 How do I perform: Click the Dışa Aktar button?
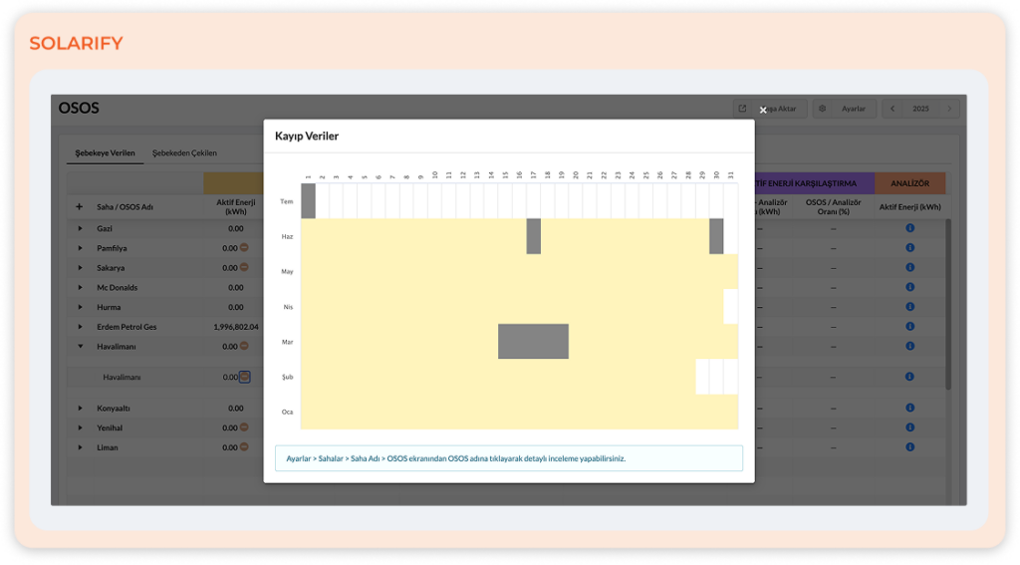[x=770, y=109]
